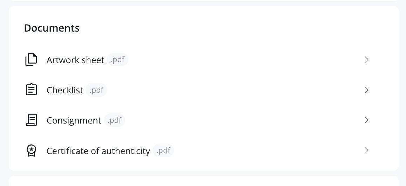406x186 pixels.
Task: Click blank space in the Consignment row
Action: [243, 120]
